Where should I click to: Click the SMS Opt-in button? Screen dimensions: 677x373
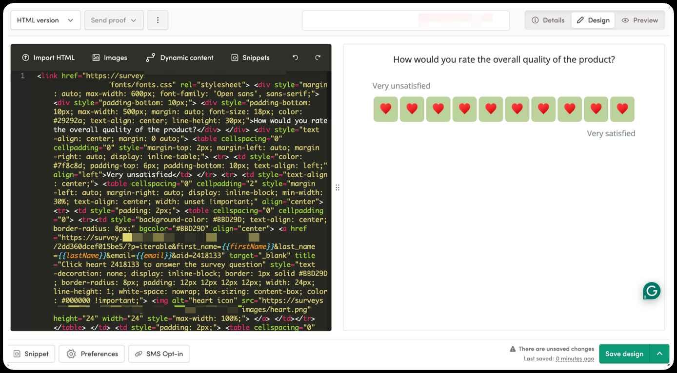(x=159, y=354)
